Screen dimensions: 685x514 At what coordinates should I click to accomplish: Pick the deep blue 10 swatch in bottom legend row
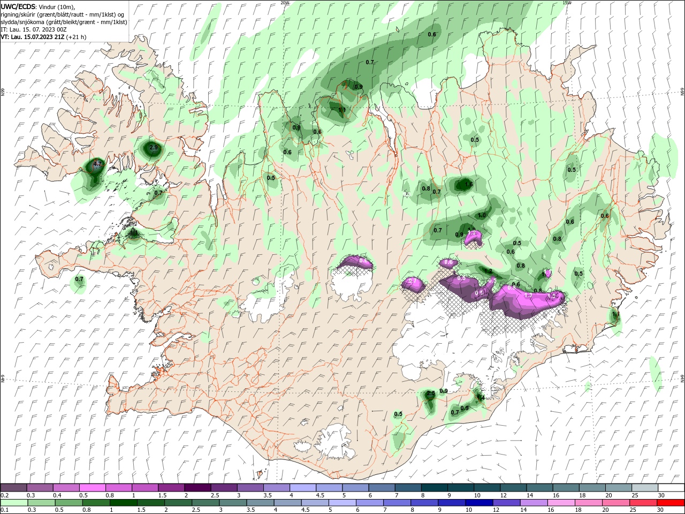[478, 503]
